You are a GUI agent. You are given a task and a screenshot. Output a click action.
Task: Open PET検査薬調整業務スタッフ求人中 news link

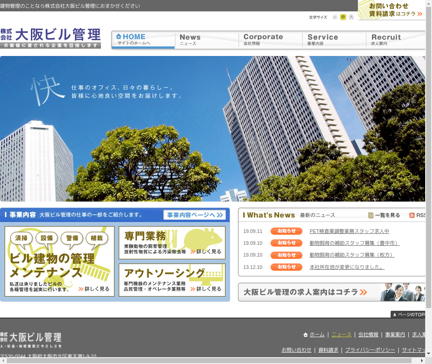tap(349, 231)
